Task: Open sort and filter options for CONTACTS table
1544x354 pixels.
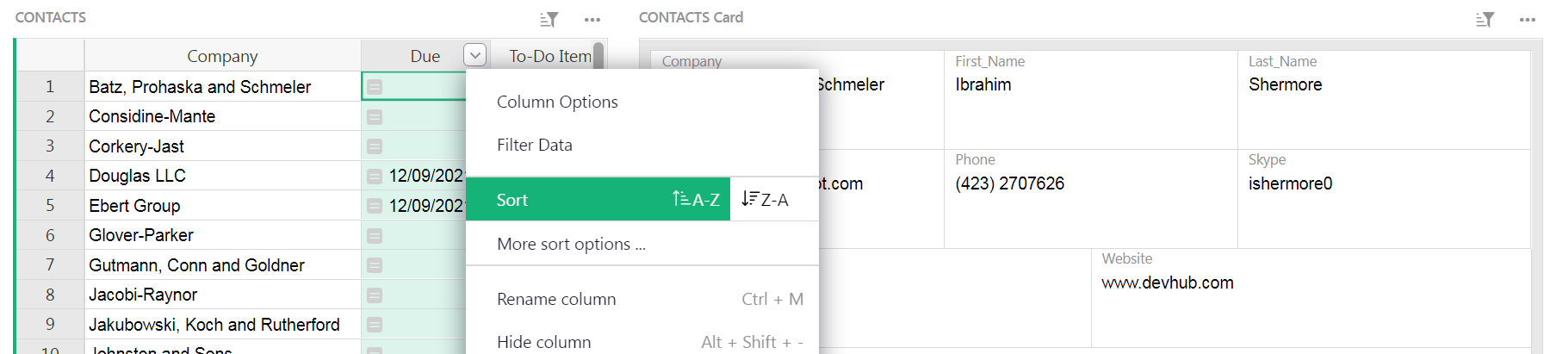Action: click(x=549, y=19)
